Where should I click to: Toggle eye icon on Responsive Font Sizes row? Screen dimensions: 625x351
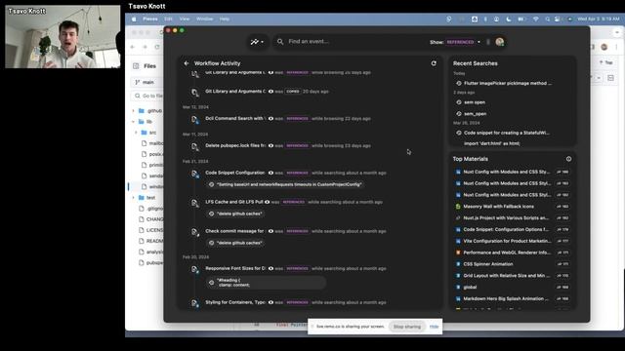coord(271,269)
